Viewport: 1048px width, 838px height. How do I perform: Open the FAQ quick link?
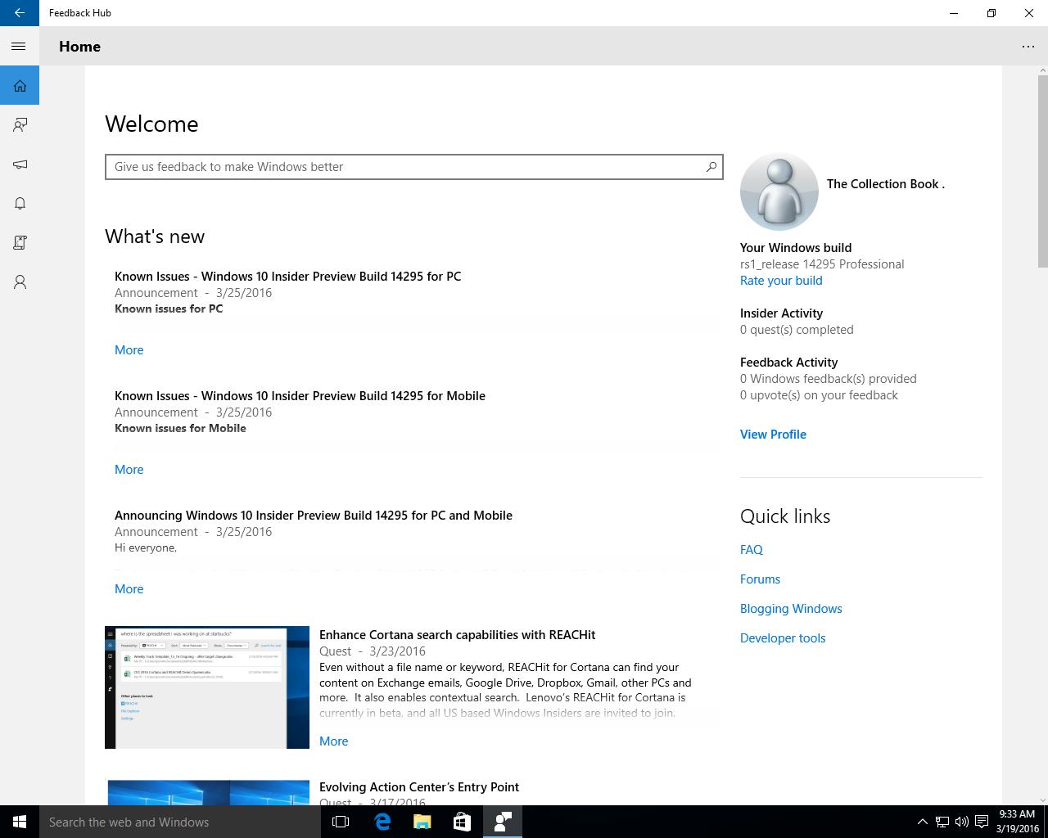(x=752, y=550)
